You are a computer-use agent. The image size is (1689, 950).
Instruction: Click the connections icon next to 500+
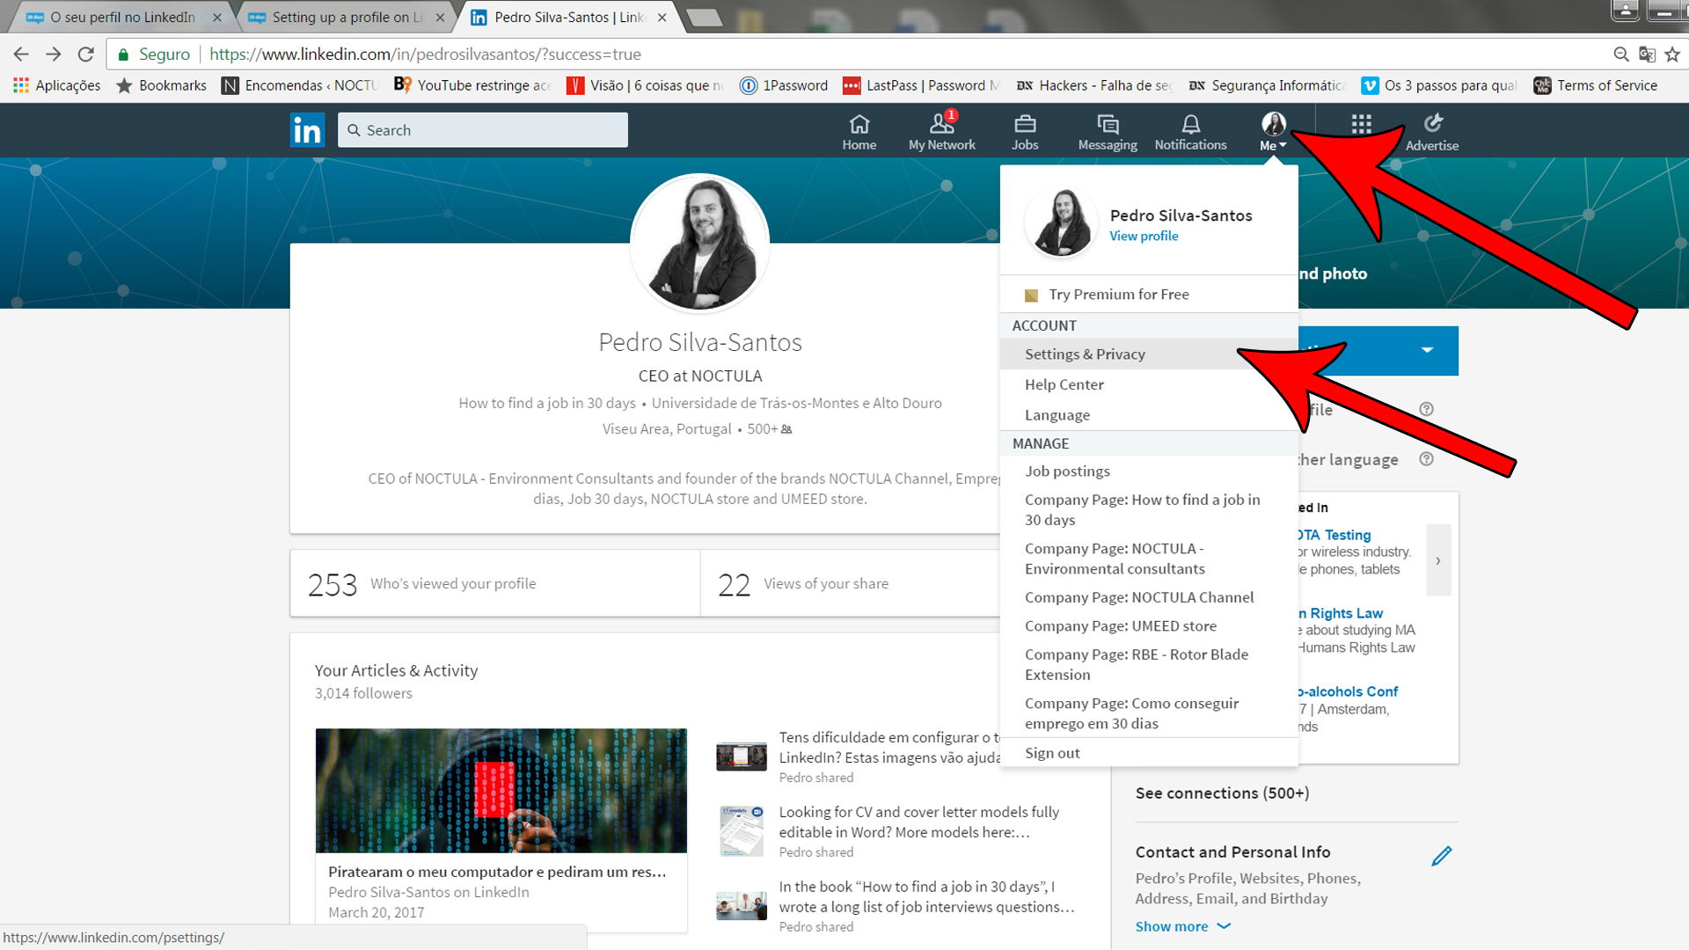click(x=786, y=429)
